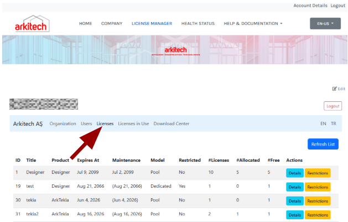Go to the Home menu item
Image resolution: width=348 pixels, height=222 pixels.
85,24
